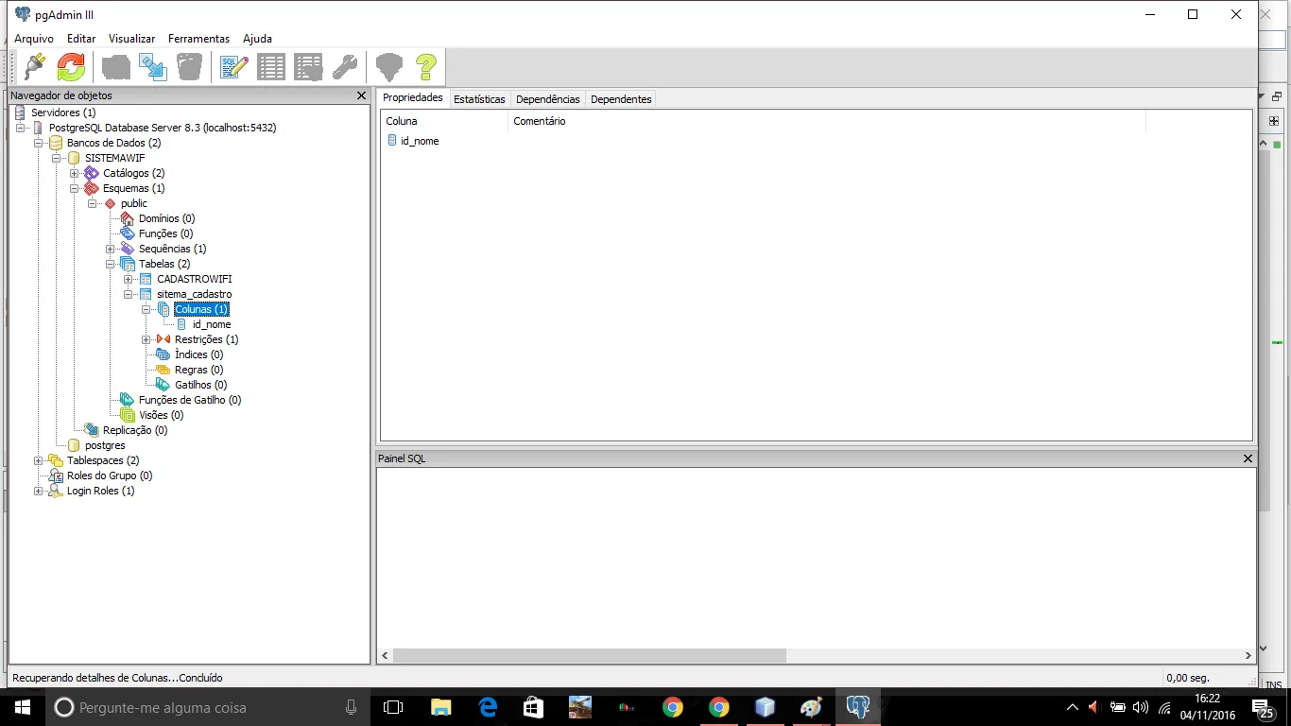
Task: Open help via the yellow question mark
Action: (426, 66)
